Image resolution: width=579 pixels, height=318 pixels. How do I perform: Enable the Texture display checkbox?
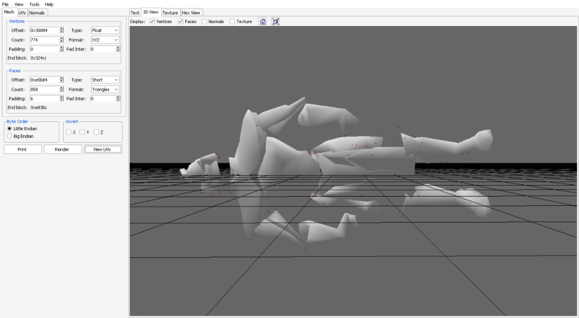(233, 21)
